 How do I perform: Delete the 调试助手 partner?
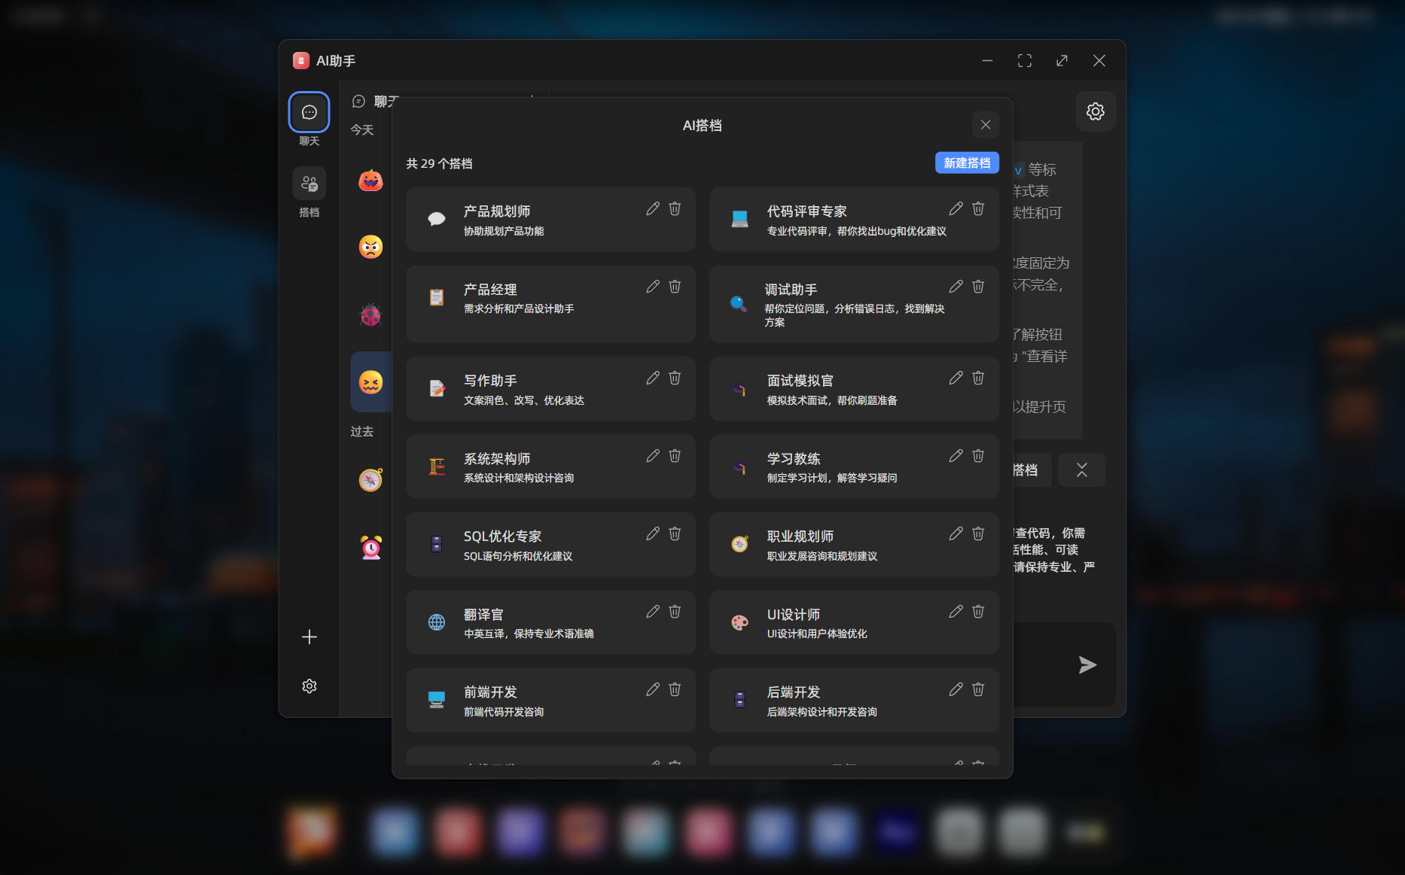click(977, 286)
